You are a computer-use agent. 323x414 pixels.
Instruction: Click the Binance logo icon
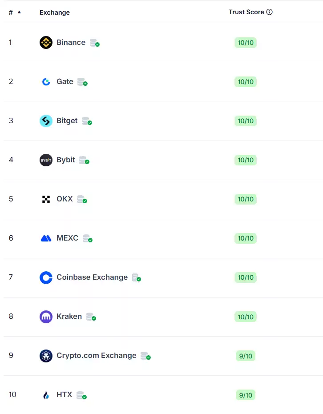click(x=46, y=43)
